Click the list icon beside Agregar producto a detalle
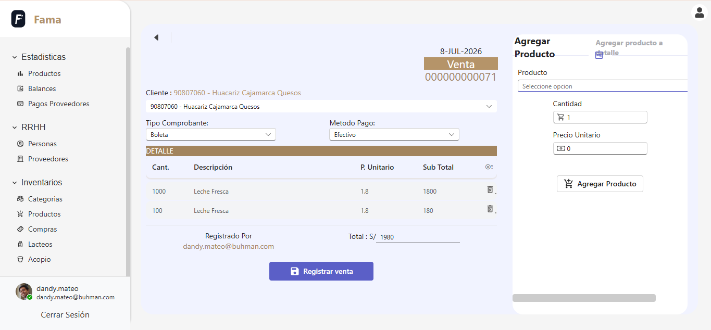 pyautogui.click(x=599, y=55)
